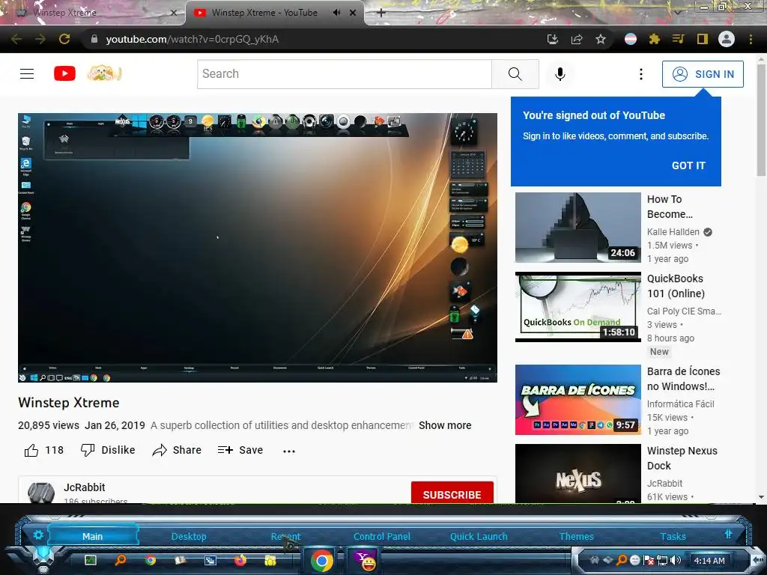Image resolution: width=767 pixels, height=575 pixels.
Task: Click the large Chrome taskbar button
Action: (321, 560)
